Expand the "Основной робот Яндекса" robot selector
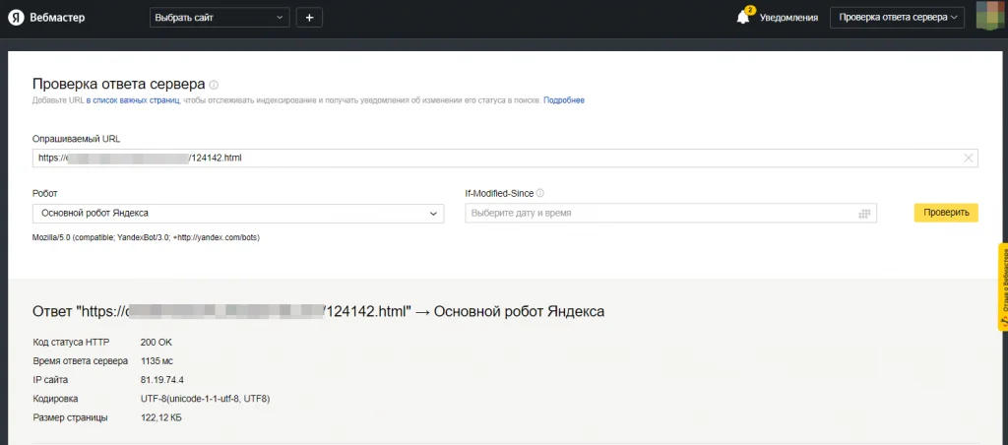1008x445 pixels. (238, 213)
